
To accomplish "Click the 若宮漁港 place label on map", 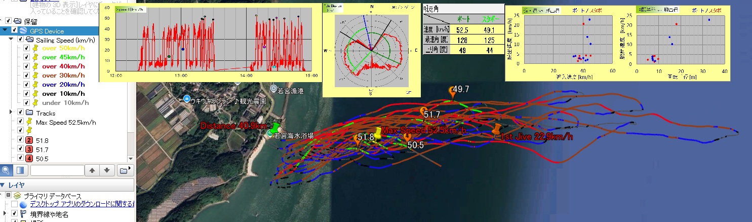I will (x=291, y=90).
